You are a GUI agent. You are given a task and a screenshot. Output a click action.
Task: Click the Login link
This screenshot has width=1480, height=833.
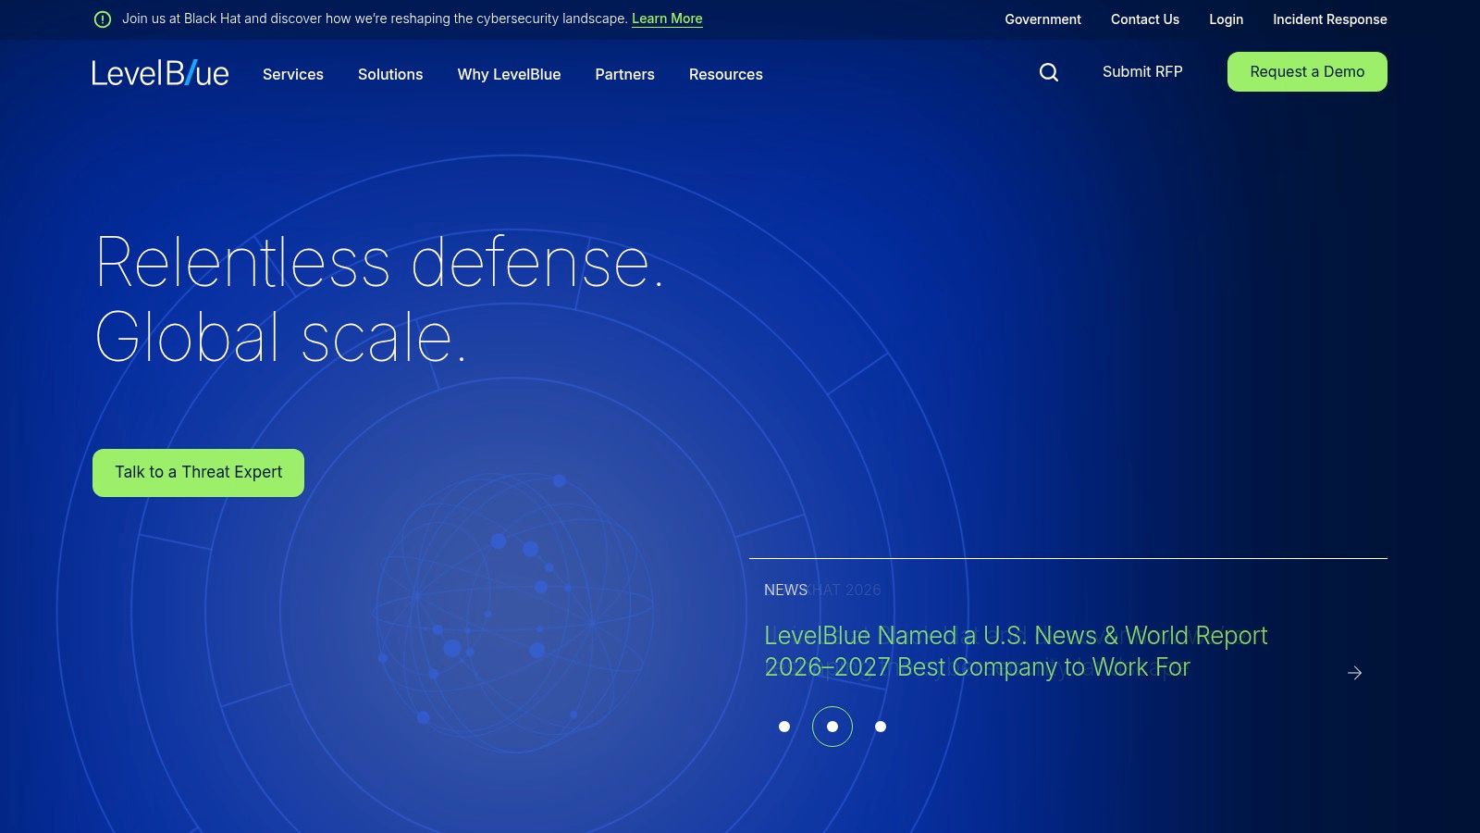1226,19
